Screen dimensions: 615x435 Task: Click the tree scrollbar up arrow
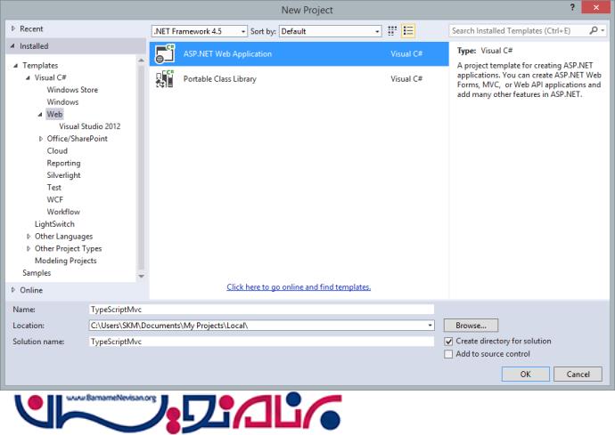tap(141, 60)
